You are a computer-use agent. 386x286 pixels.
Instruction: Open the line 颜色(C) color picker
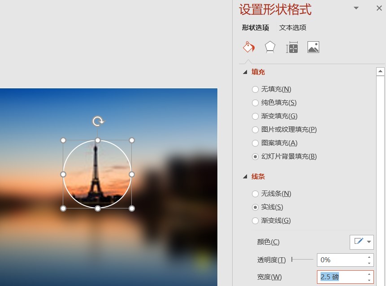(362, 242)
